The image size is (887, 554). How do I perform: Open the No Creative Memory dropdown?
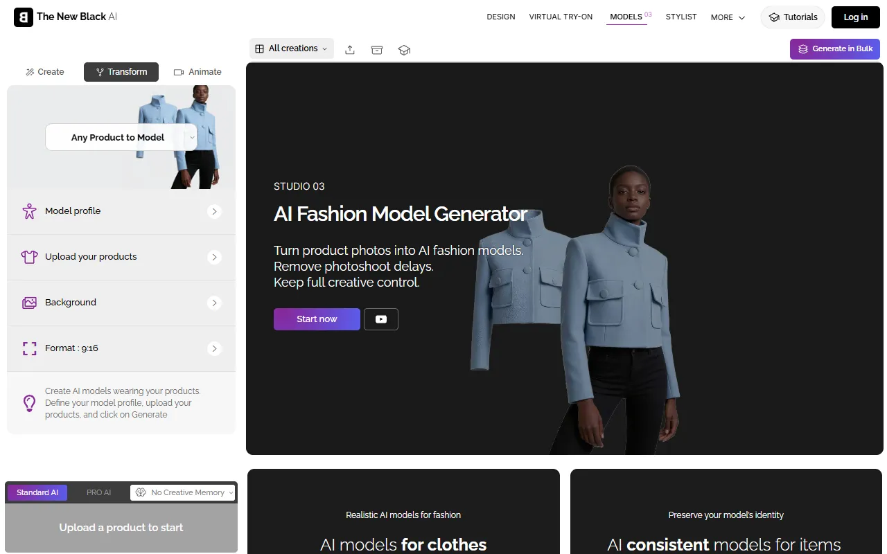click(x=183, y=492)
